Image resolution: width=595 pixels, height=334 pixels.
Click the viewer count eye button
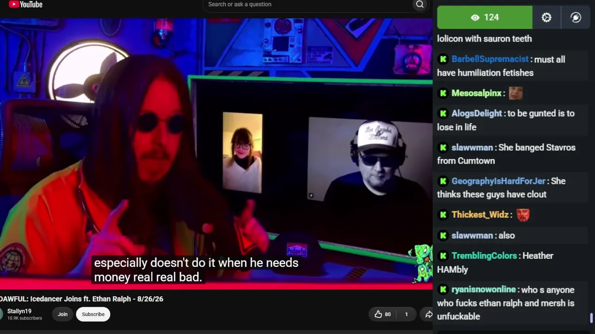pyautogui.click(x=485, y=18)
